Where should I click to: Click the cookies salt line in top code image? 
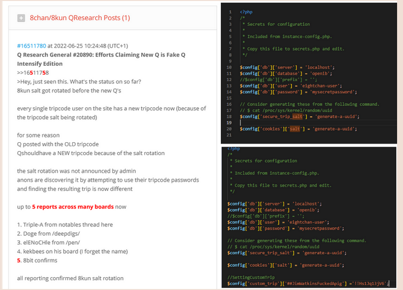298,129
